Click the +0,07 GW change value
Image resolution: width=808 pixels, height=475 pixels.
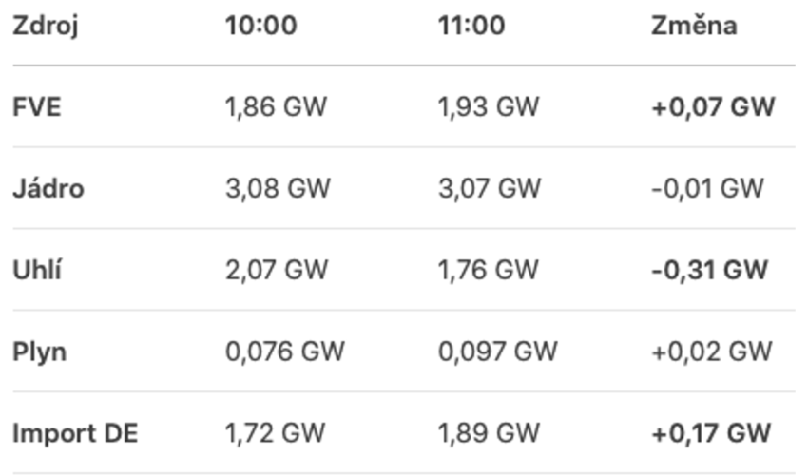(x=713, y=106)
